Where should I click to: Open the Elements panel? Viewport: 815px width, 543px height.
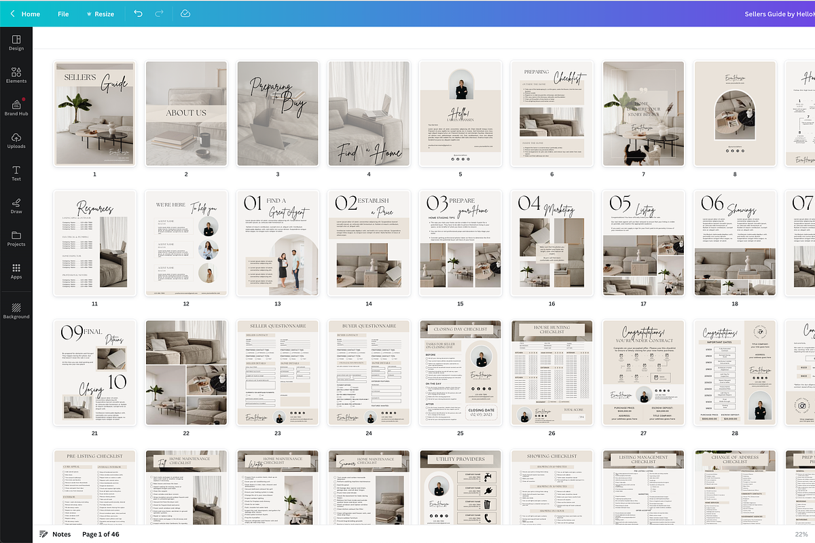(16, 75)
